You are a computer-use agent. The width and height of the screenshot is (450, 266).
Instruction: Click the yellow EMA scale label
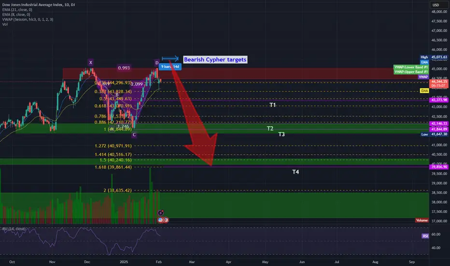pos(424,91)
